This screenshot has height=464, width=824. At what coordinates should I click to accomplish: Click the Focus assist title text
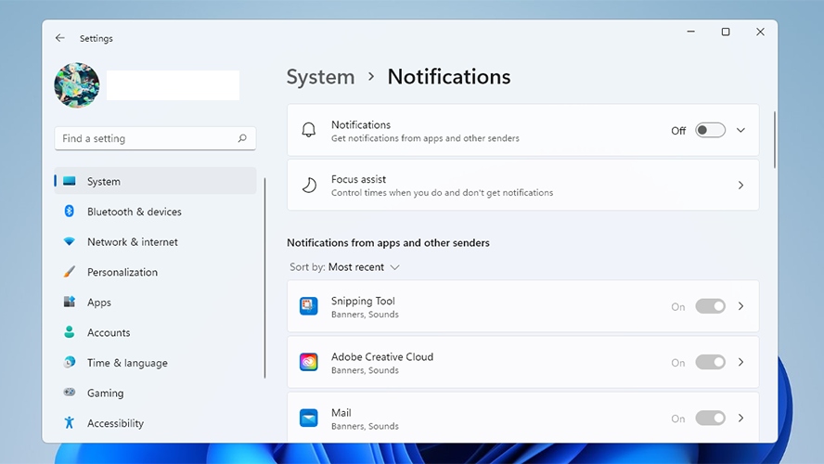tap(358, 179)
